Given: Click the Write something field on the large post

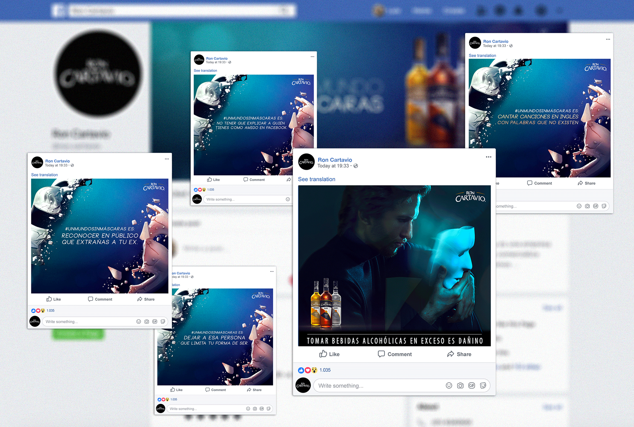Looking at the screenshot, I should click(402, 385).
